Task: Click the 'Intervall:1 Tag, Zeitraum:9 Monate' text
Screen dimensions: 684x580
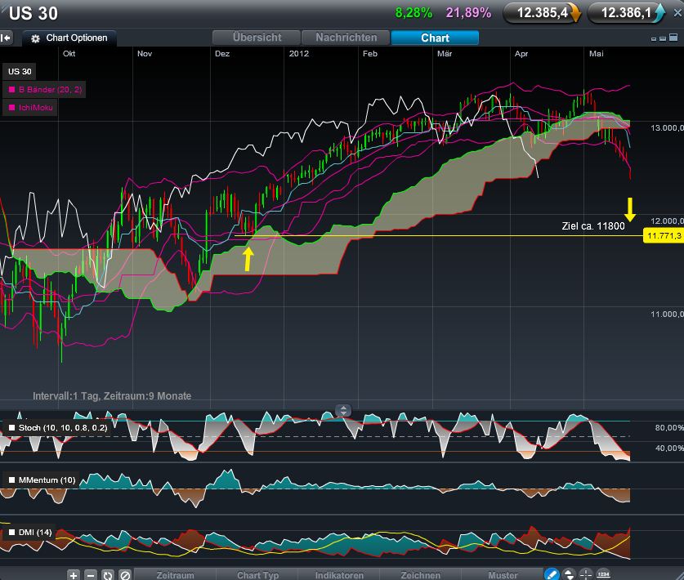Action: tap(112, 396)
